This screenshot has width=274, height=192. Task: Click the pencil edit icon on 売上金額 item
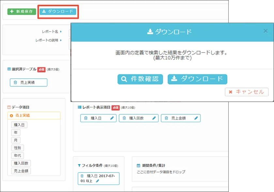(196, 118)
